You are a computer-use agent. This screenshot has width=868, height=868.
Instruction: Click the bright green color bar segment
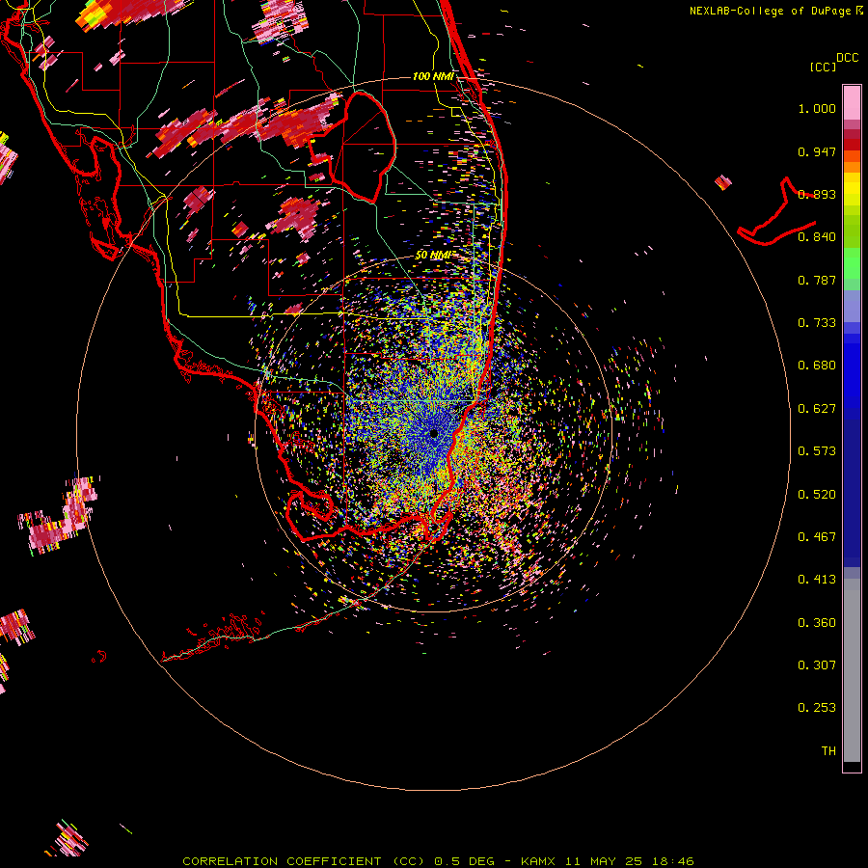(x=852, y=263)
